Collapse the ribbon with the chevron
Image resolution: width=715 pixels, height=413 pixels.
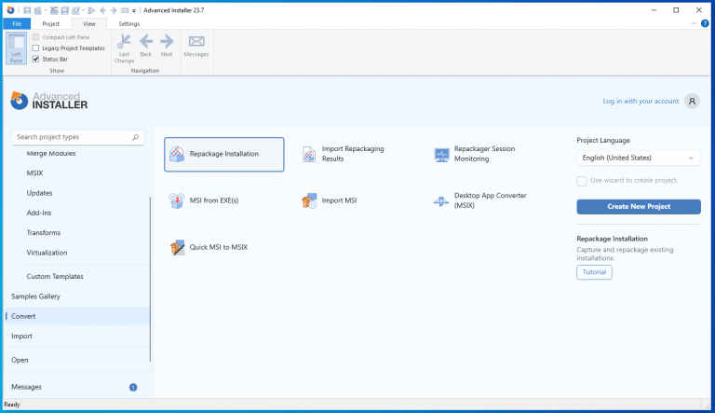click(x=694, y=23)
